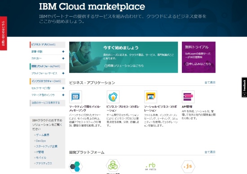Open the DevOps solution link

[x=41, y=141]
